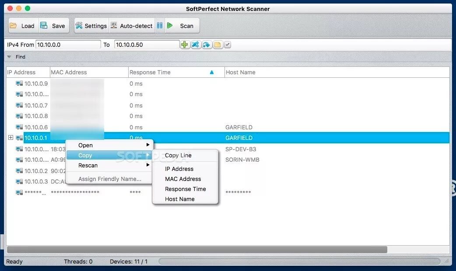
Task: Choose Assign Friendly Name in the context menu
Action: tap(109, 179)
